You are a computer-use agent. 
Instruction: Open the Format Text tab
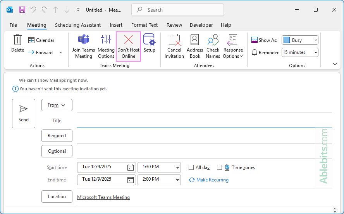[144, 25]
